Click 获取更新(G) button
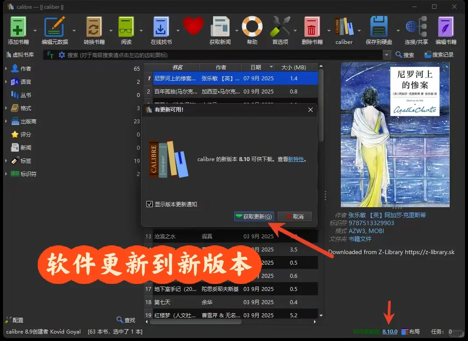This screenshot has height=341, width=468. point(254,216)
